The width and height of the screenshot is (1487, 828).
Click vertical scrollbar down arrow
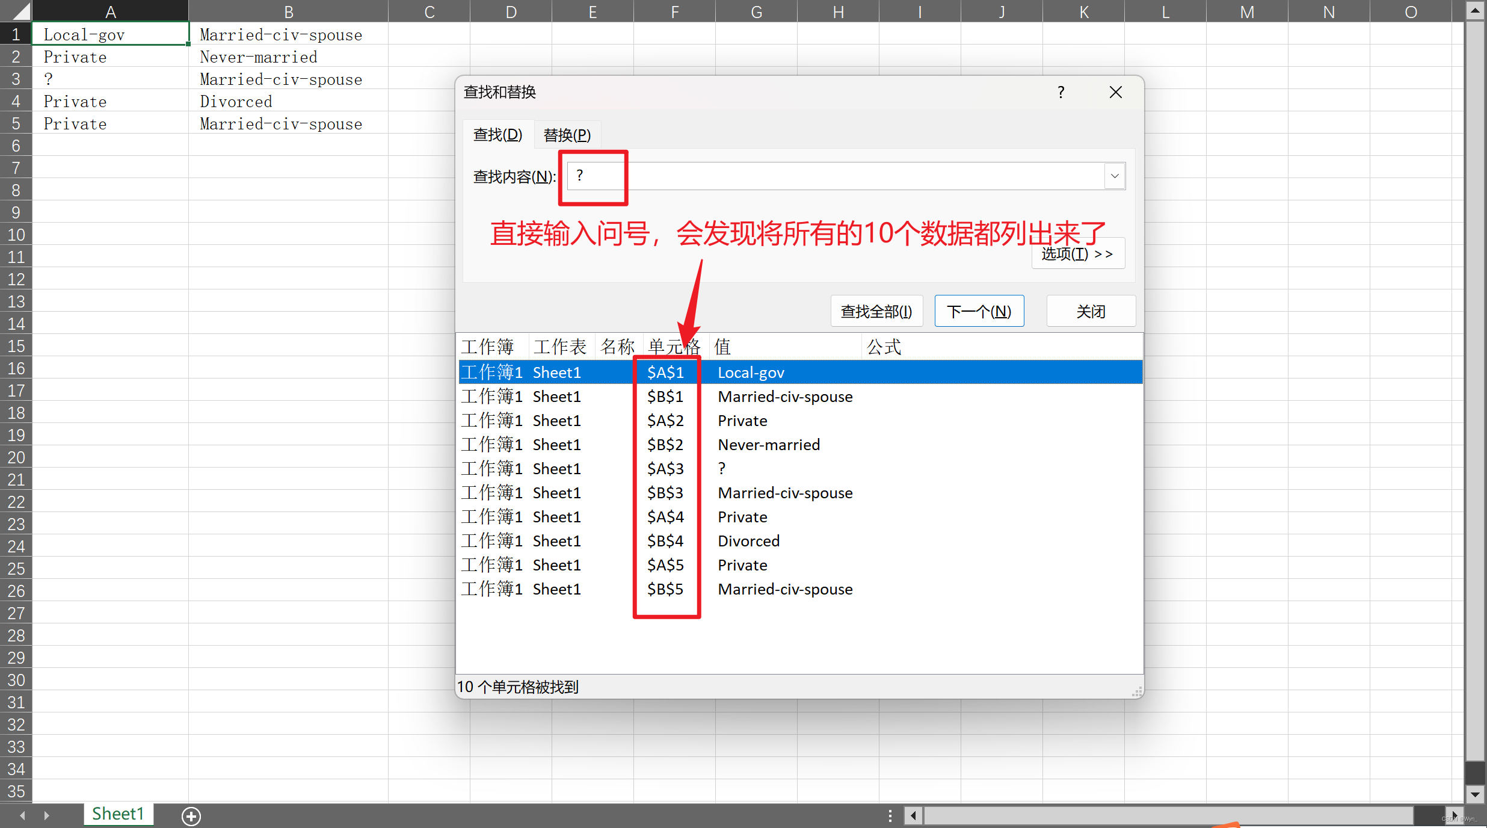pos(1476,794)
